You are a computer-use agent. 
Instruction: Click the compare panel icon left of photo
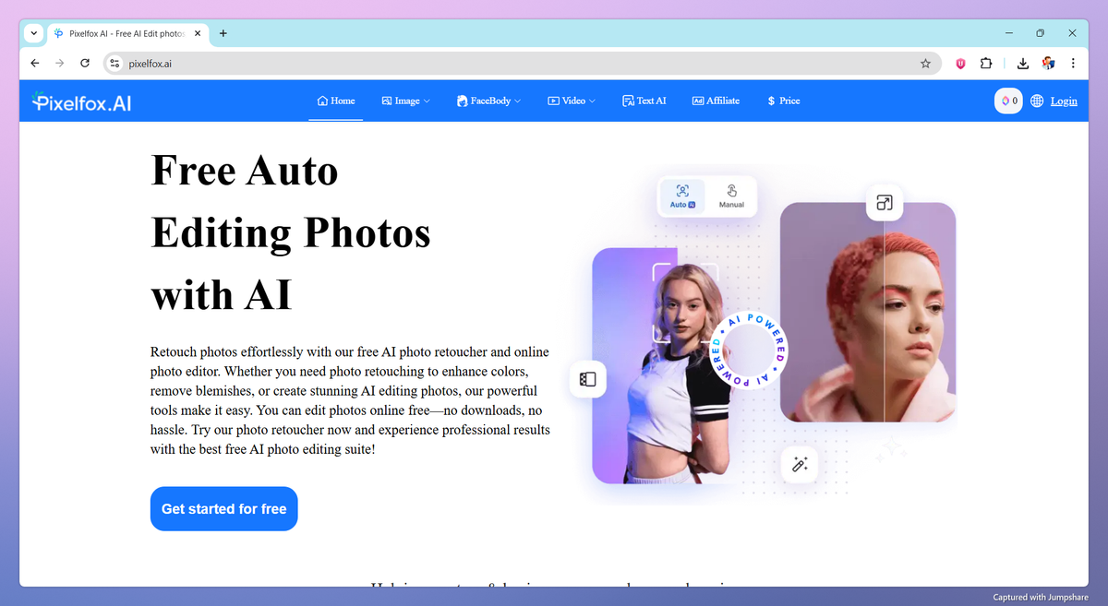click(588, 379)
